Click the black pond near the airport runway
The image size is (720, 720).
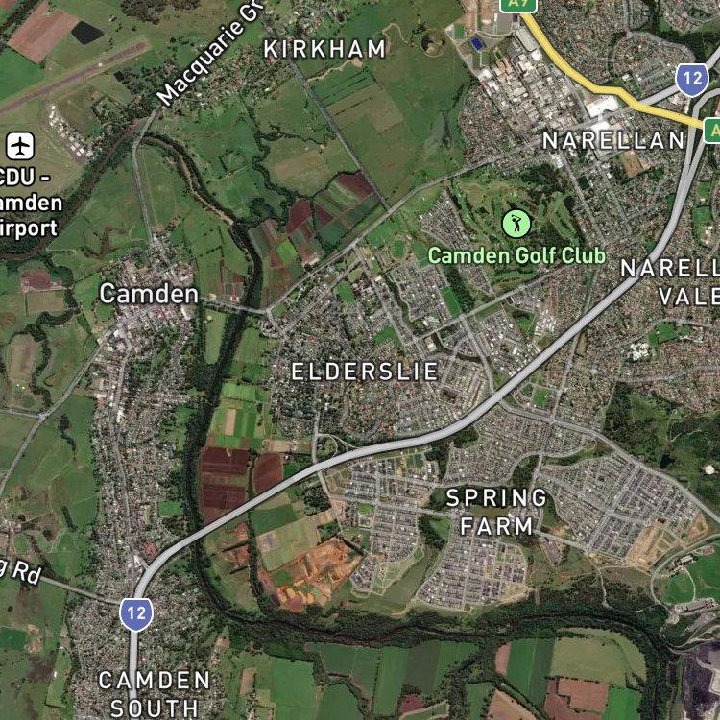(x=86, y=33)
